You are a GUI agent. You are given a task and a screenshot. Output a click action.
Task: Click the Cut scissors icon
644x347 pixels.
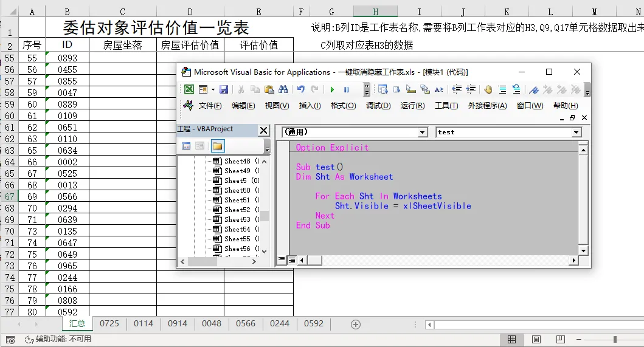tap(241, 89)
